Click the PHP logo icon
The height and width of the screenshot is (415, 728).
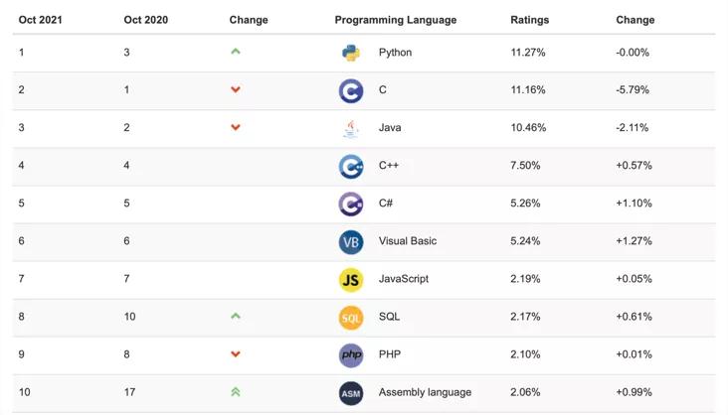[x=350, y=354]
